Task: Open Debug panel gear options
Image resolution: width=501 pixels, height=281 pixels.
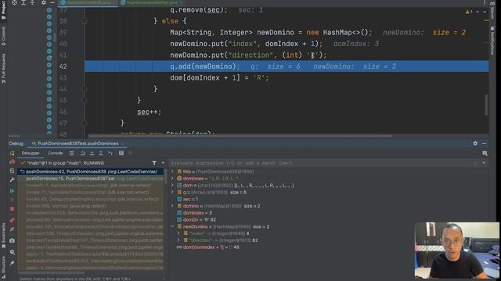Action: coord(475,144)
